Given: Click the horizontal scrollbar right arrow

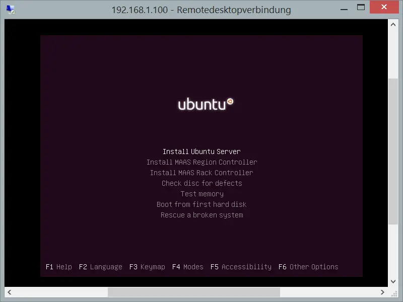Looking at the screenshot, I should (382, 292).
